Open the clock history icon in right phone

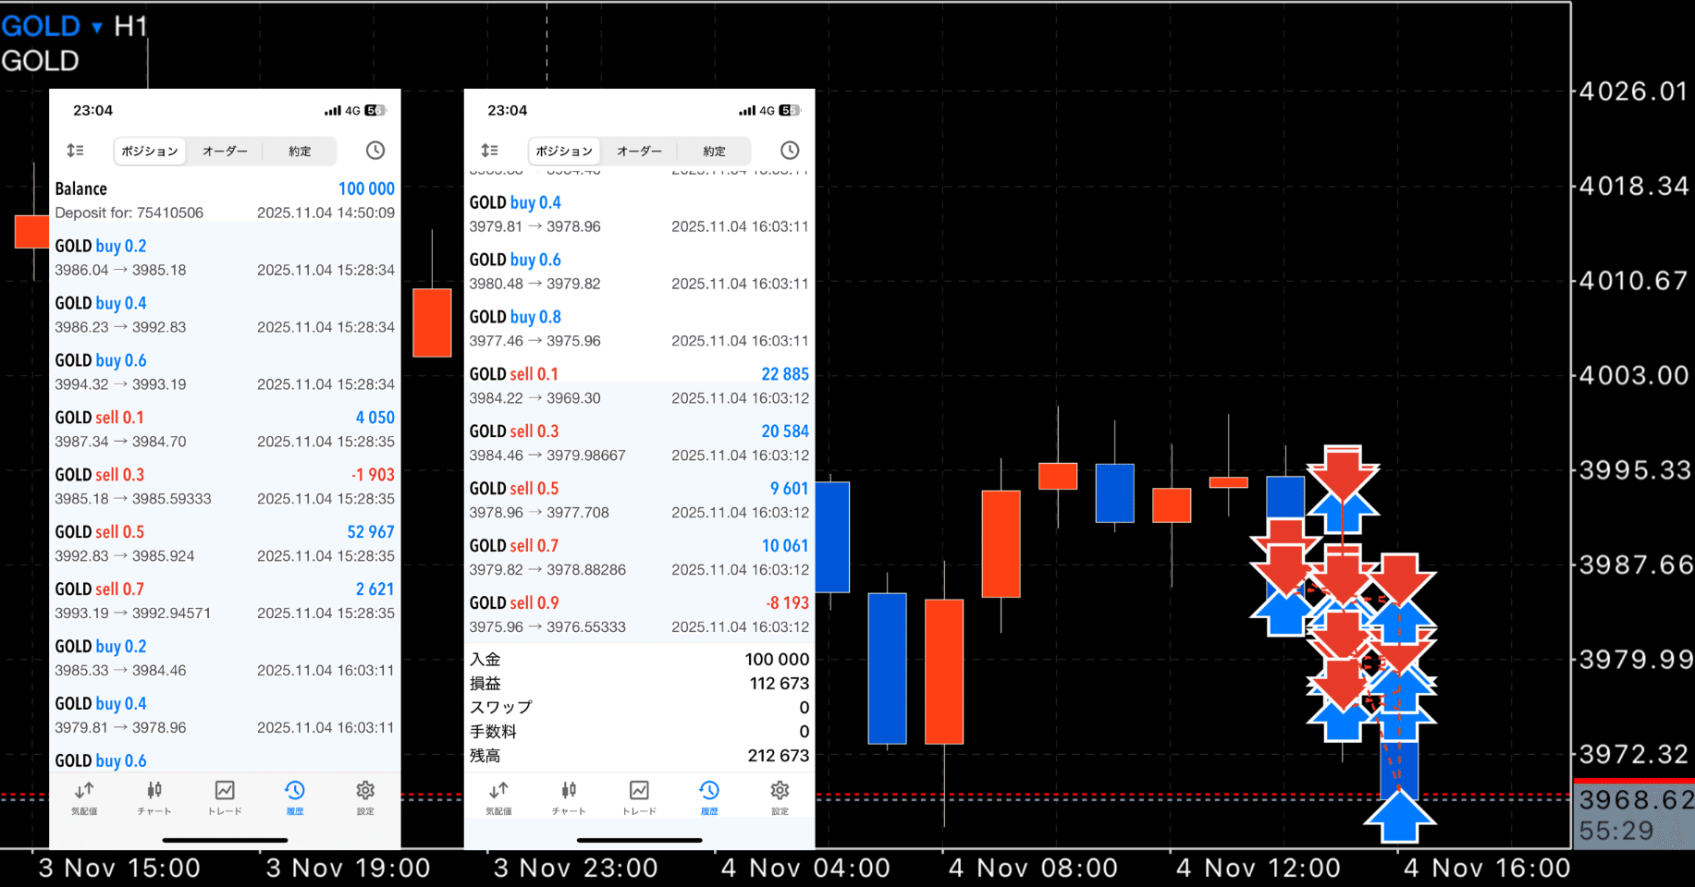click(789, 150)
